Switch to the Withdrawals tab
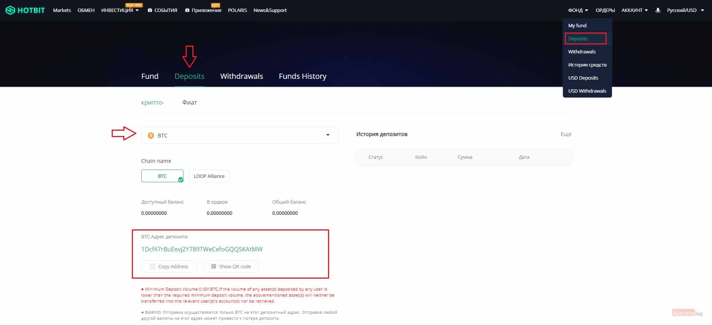 click(242, 76)
